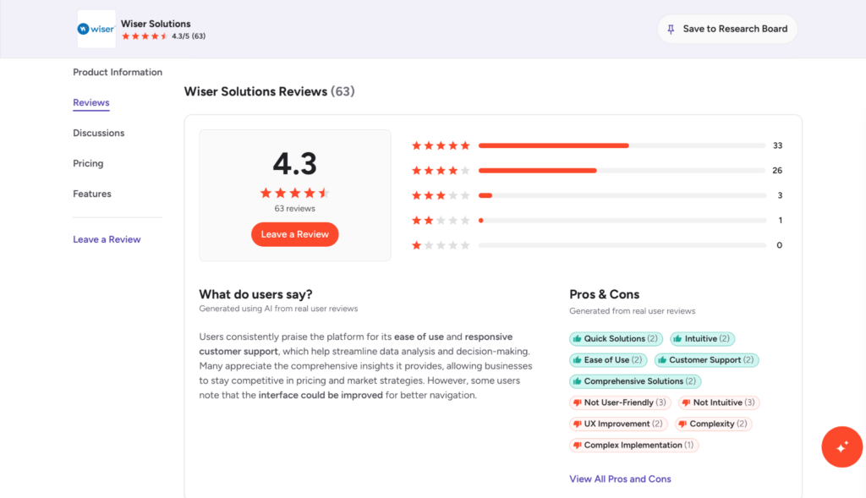Click the stars under the 4.3 score
Viewport: 866px width, 498px height.
(295, 194)
